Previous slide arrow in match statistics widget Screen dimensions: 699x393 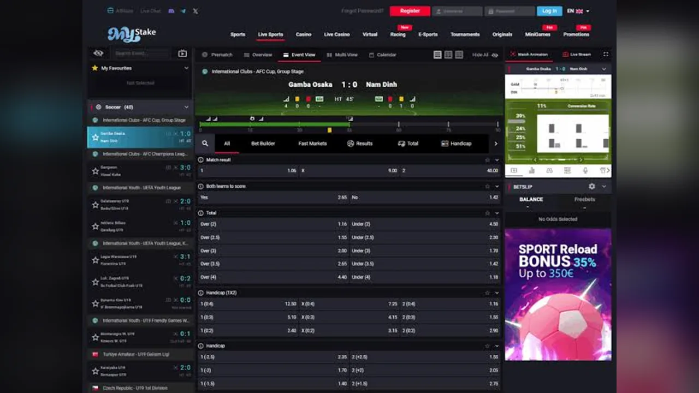(x=535, y=160)
